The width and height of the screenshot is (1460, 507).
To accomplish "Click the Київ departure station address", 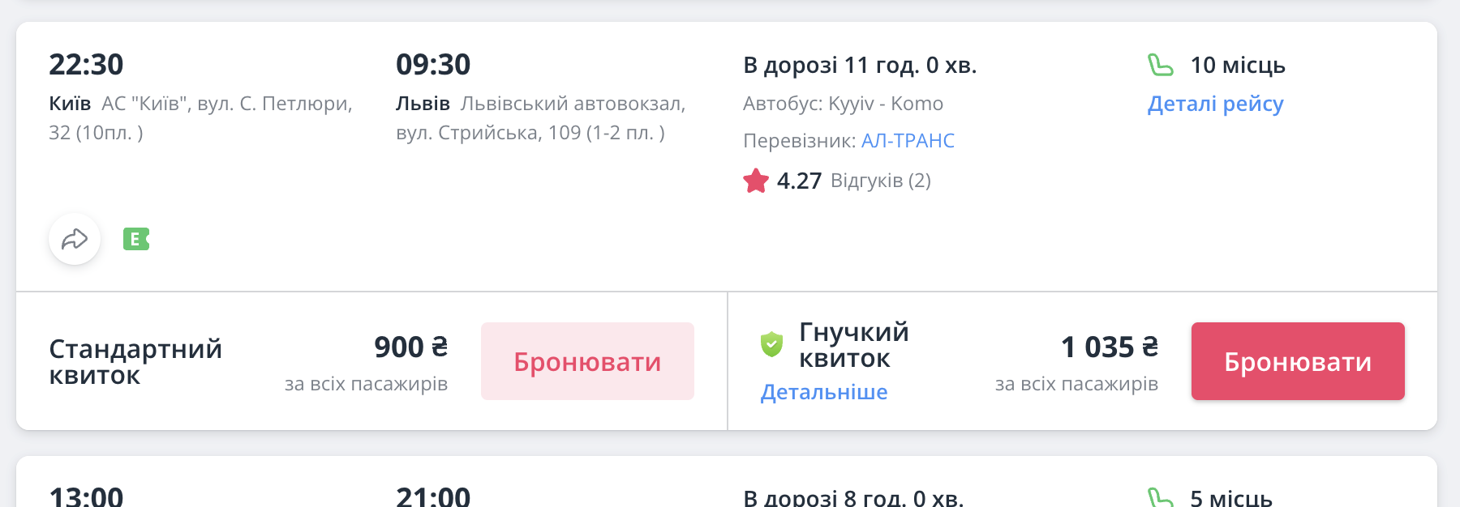I will tap(201, 117).
